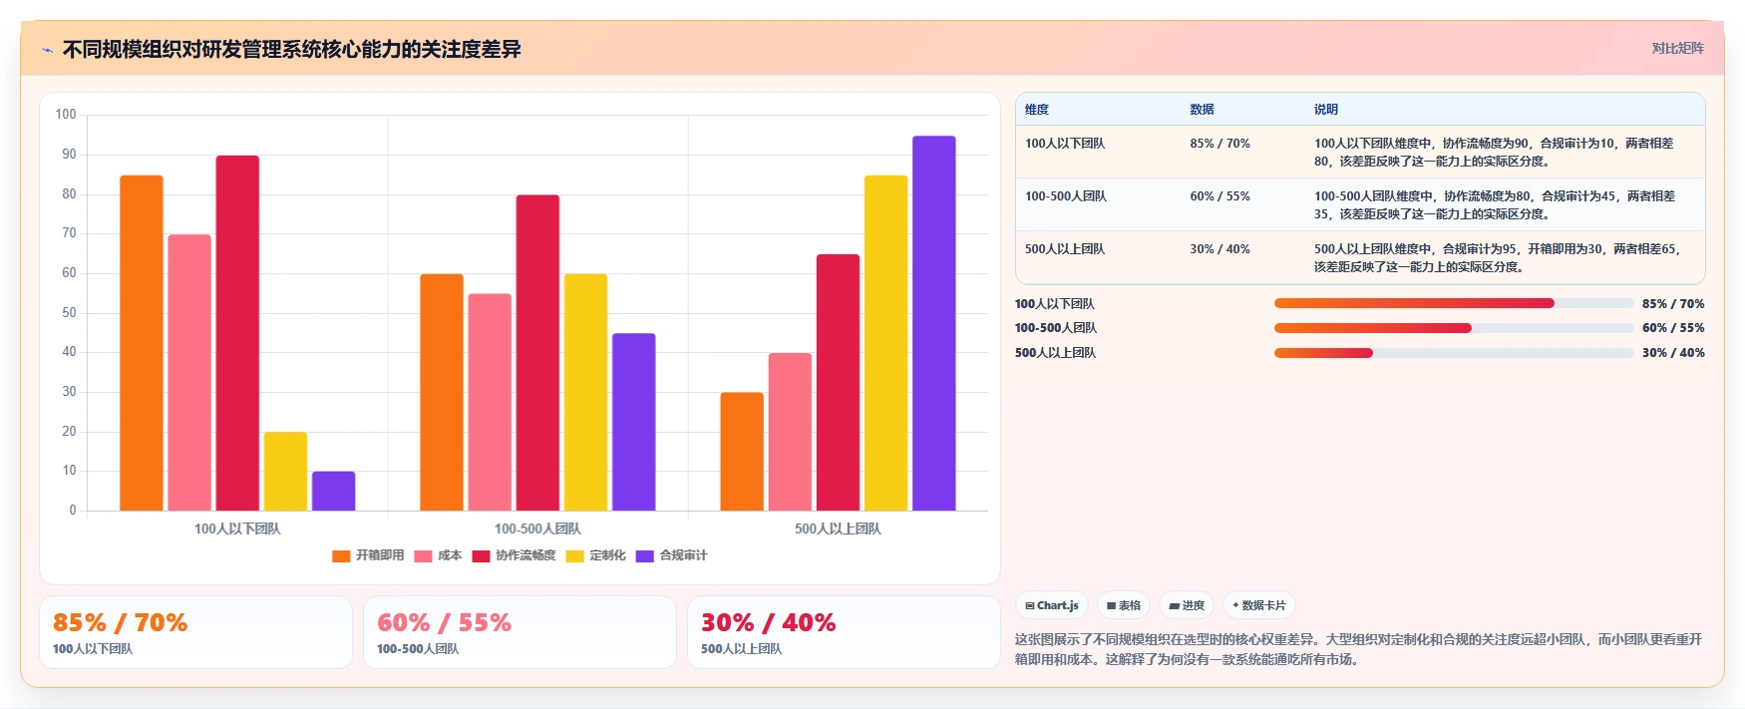Click the orange 开箱即用 bar for 500人以上团队
The image size is (1745, 709).
coord(742,452)
